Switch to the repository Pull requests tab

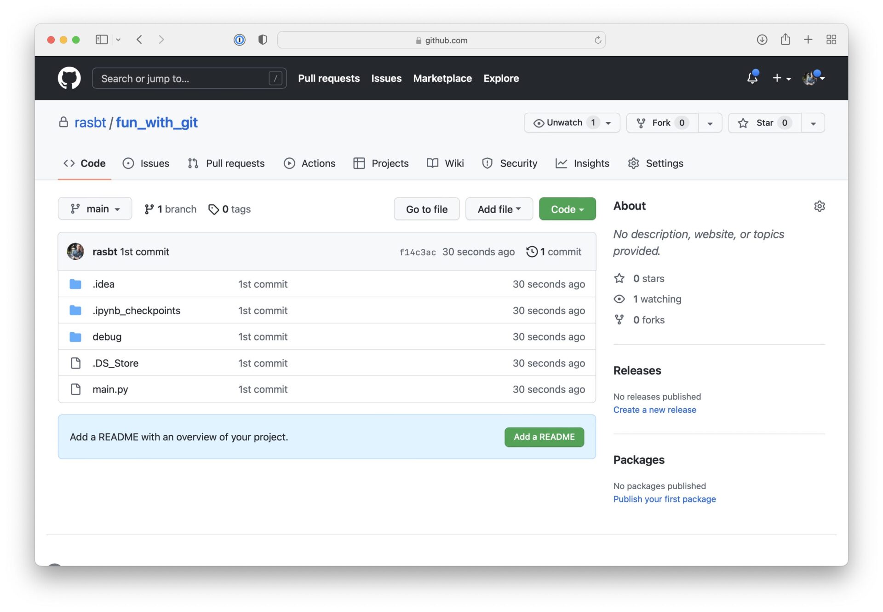point(226,163)
